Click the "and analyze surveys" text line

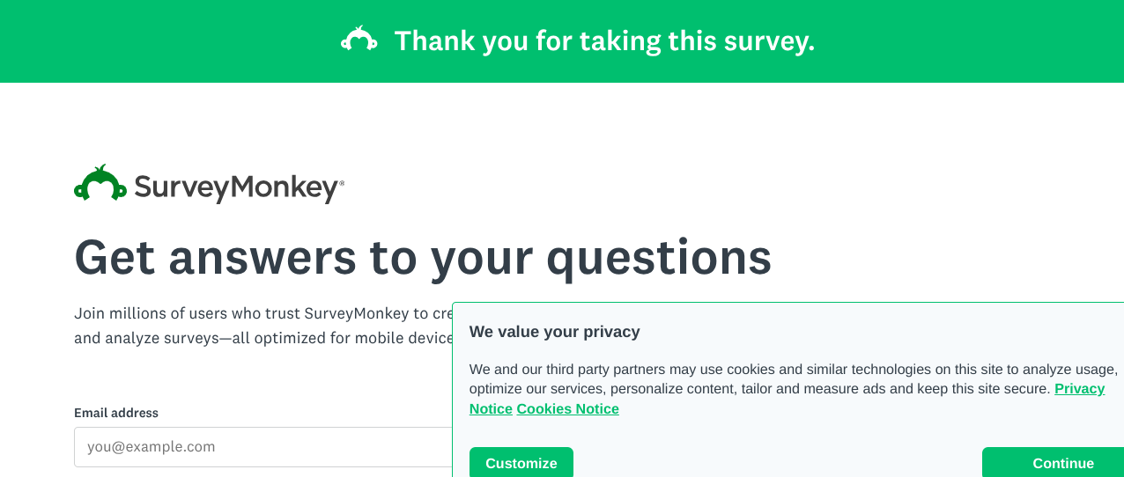click(264, 338)
